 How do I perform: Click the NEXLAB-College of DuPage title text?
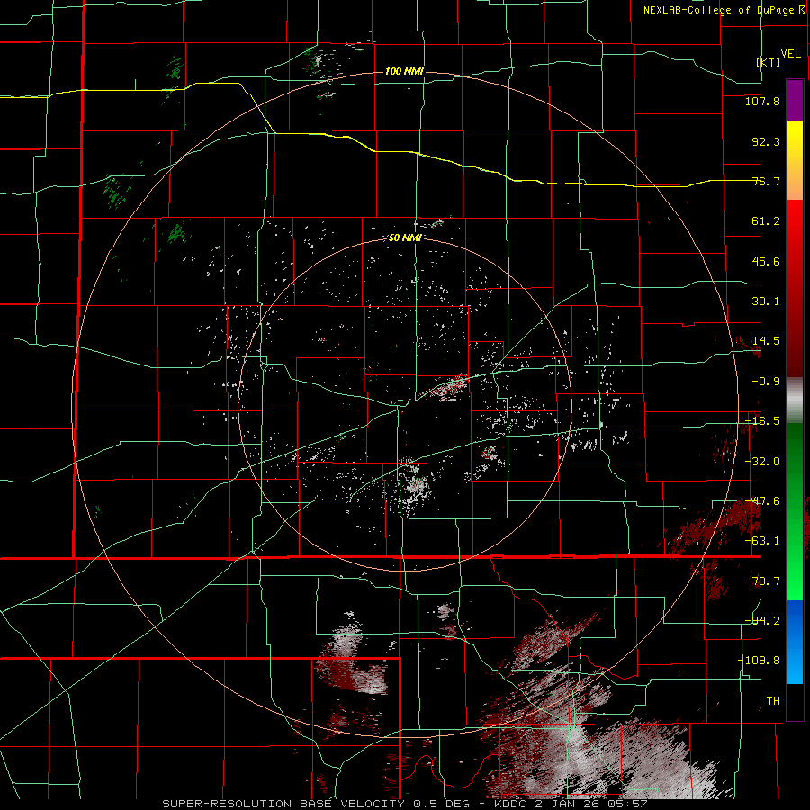tap(718, 10)
